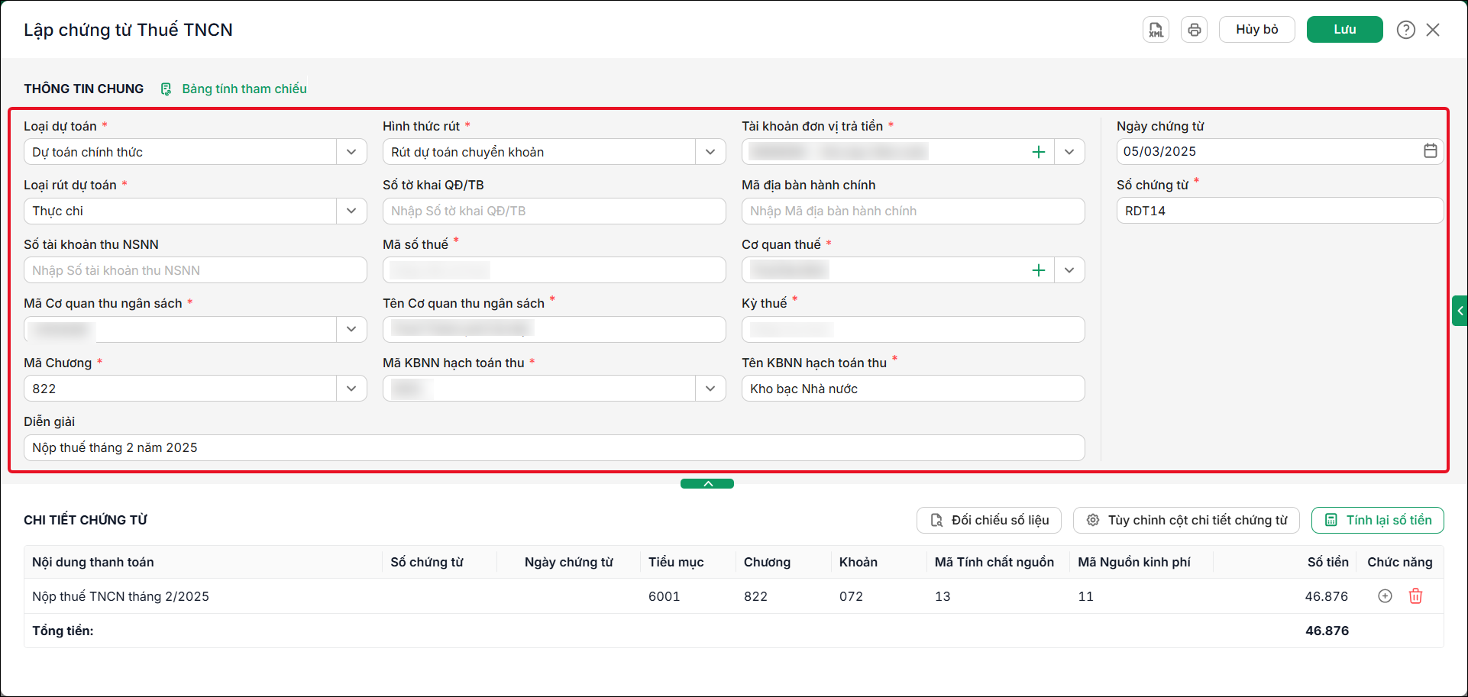Open the green side panel arrow tab

[x=1460, y=311]
